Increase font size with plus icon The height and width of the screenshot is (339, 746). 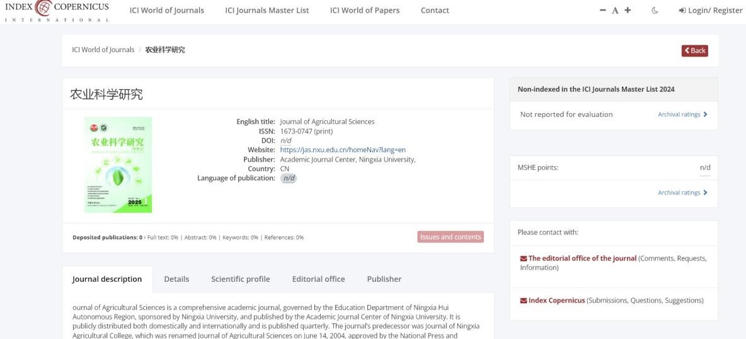tap(627, 11)
